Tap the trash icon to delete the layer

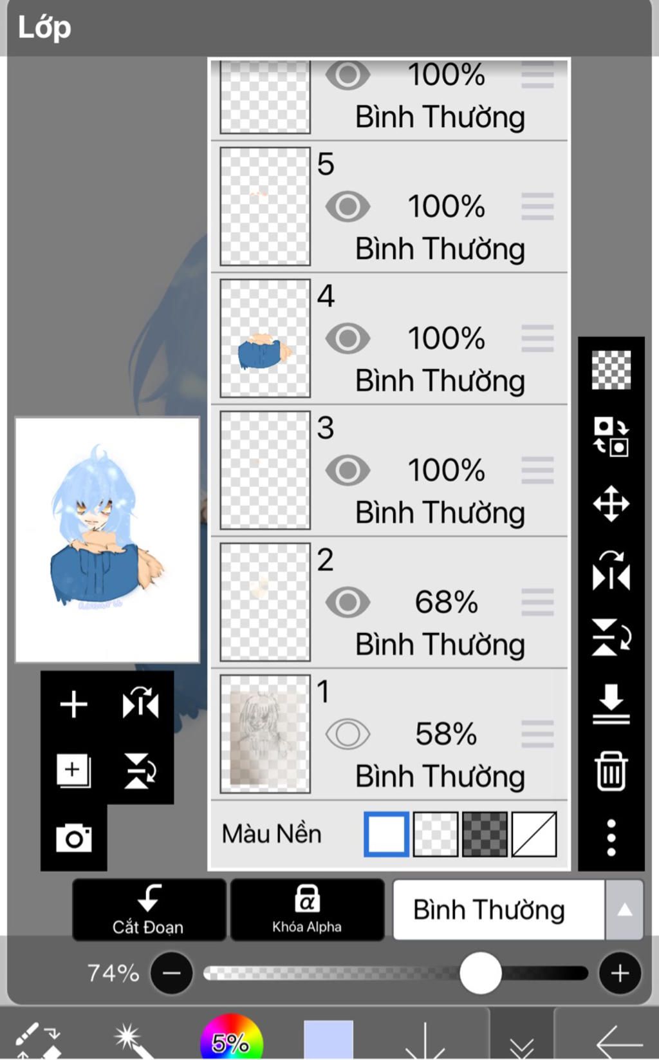pyautogui.click(x=611, y=770)
